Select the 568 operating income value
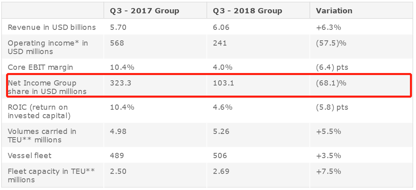 coord(117,43)
